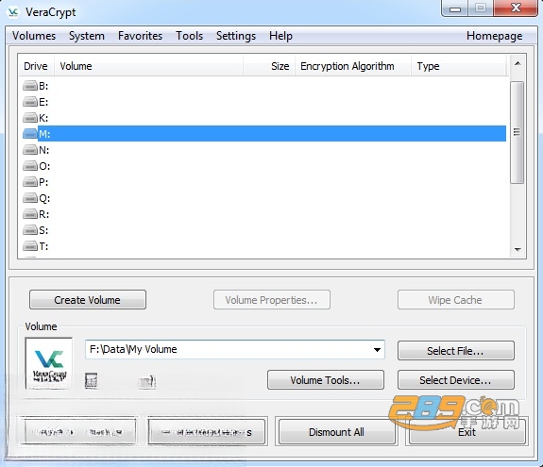Select the B: drive icon
This screenshot has height=467, width=543.
30,86
